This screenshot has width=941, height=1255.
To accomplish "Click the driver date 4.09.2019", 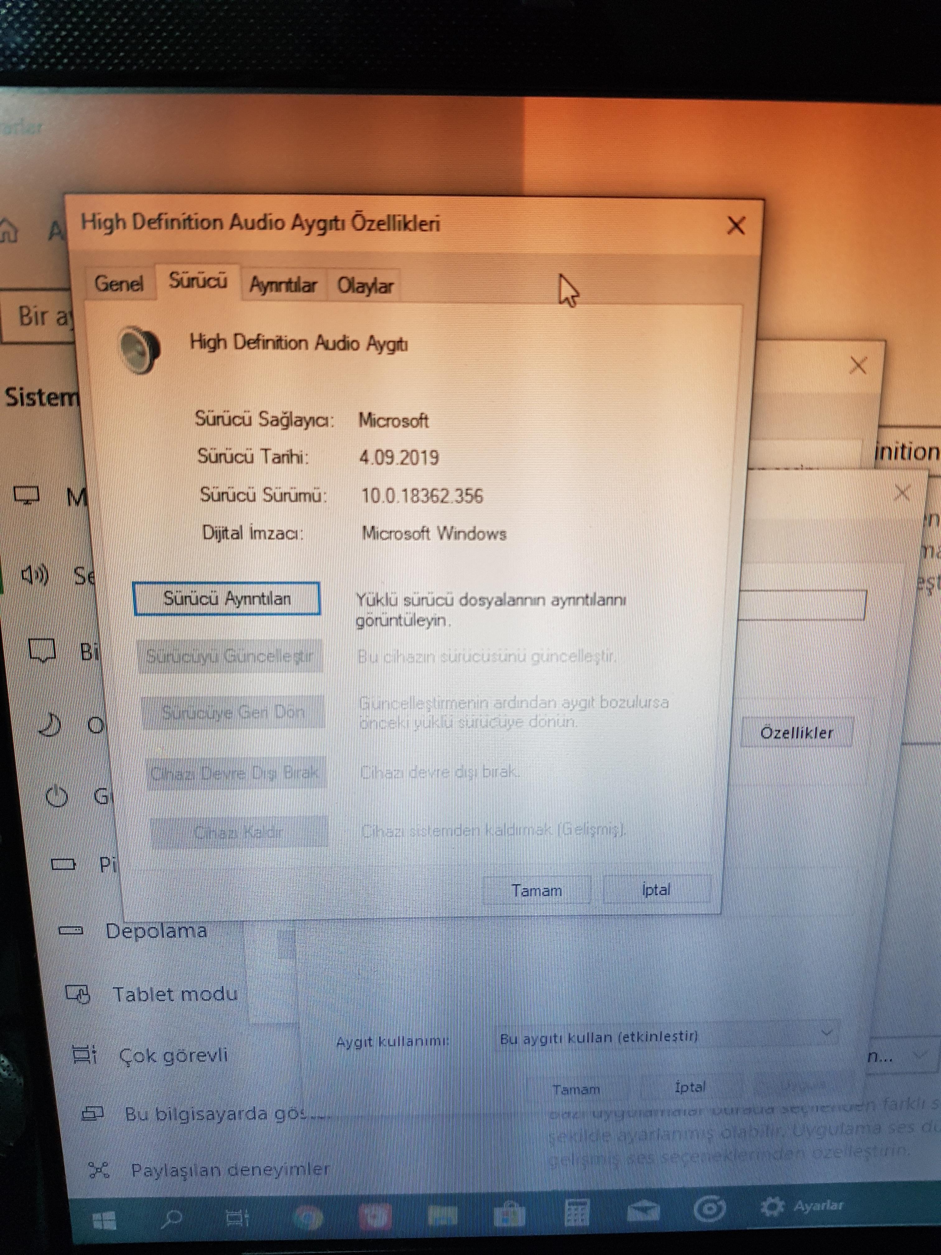I will pyautogui.click(x=399, y=457).
